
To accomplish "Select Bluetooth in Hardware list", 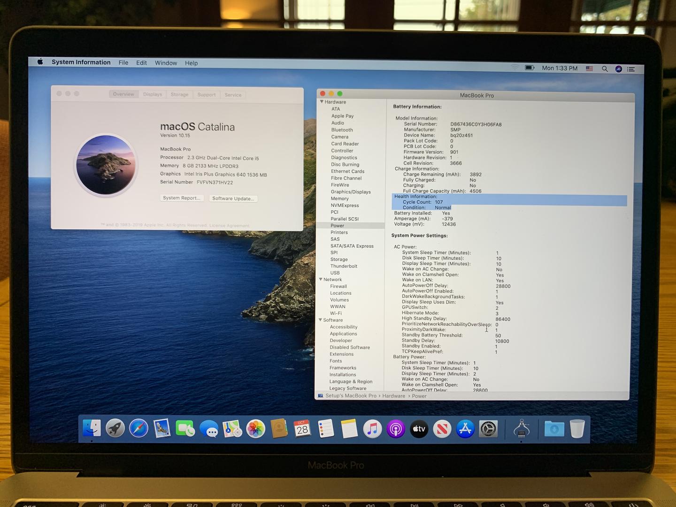I will tap(342, 130).
